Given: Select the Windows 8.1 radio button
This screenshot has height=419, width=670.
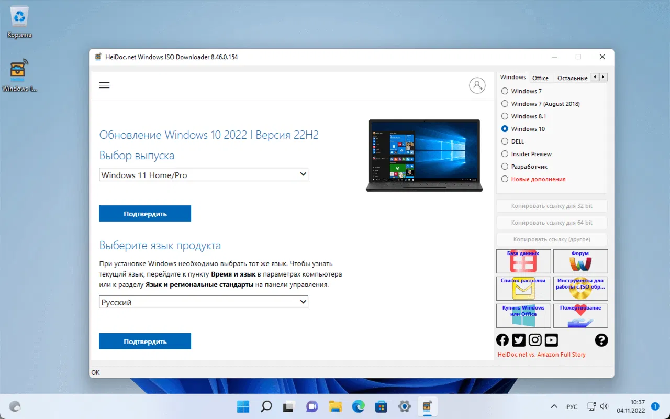Looking at the screenshot, I should (505, 116).
